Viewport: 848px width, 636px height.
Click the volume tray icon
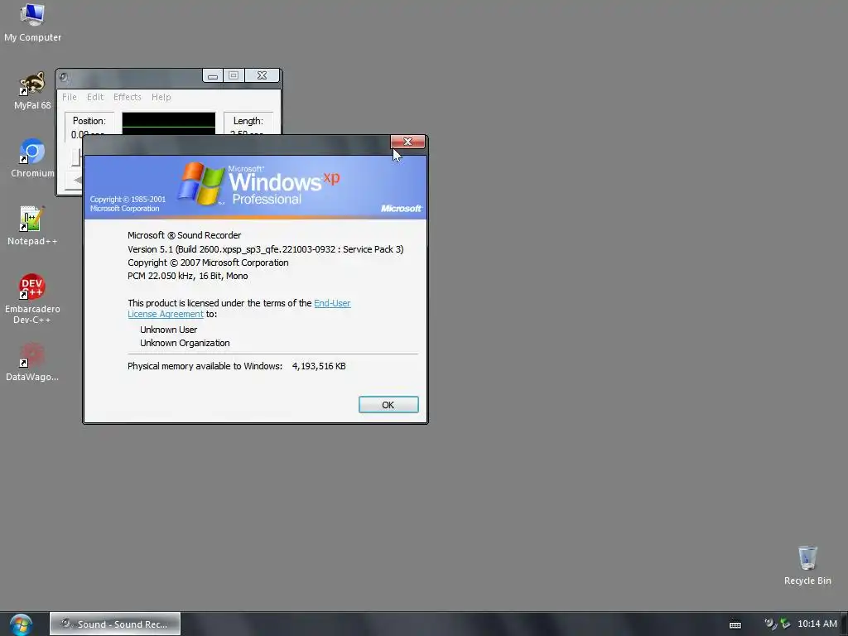(x=770, y=624)
